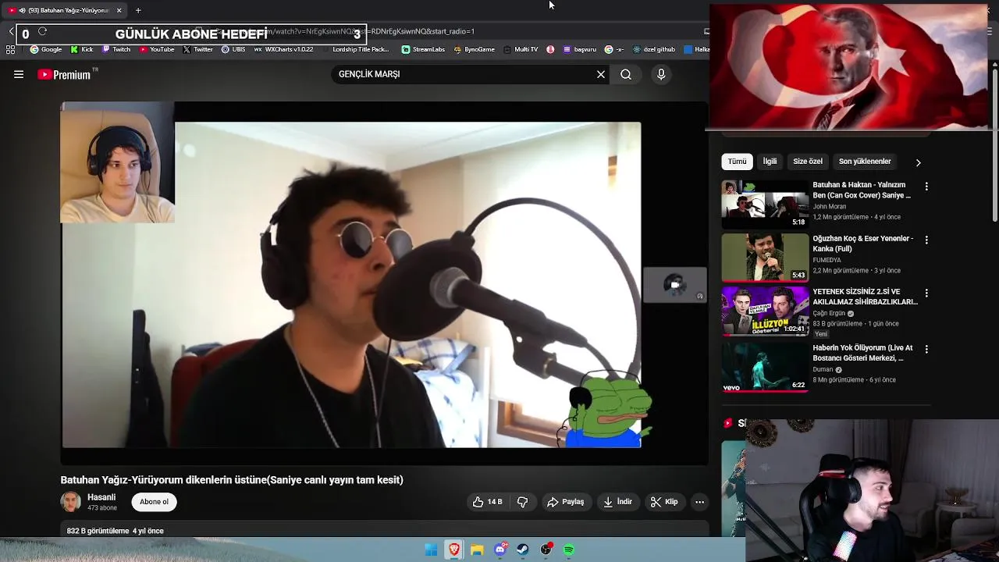Open Batuhan & Haktan Yalnızım Ben thumbnail
Viewport: 999px width, 562px height.
765,205
